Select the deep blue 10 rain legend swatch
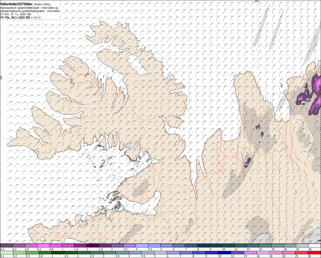The height and width of the screenshot is (258, 321). (x=225, y=252)
